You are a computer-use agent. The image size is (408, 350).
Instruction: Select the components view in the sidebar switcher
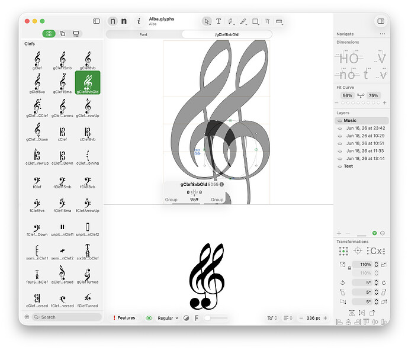(x=62, y=34)
